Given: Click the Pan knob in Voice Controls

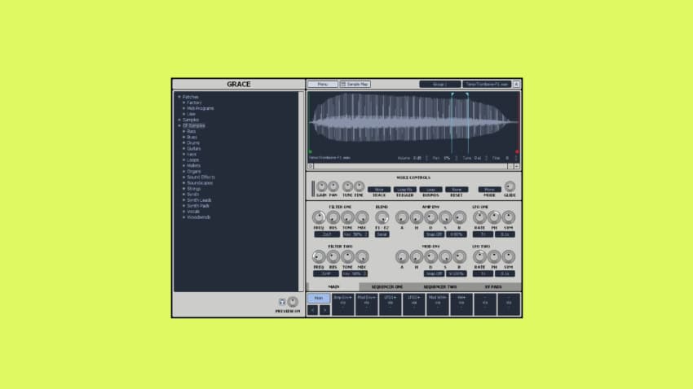Looking at the screenshot, I should pos(333,186).
